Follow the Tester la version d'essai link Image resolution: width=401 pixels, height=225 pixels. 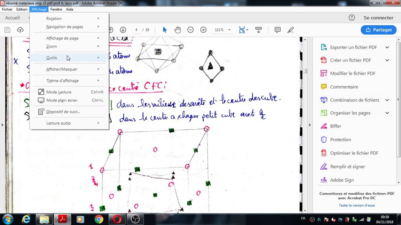click(x=357, y=205)
